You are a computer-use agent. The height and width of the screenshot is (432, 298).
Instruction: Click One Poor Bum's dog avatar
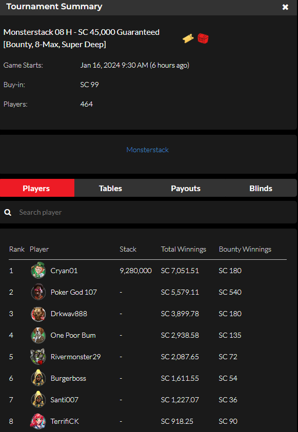tap(38, 335)
